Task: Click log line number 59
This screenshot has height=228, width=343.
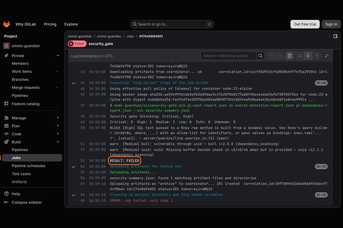Action: click(83, 200)
